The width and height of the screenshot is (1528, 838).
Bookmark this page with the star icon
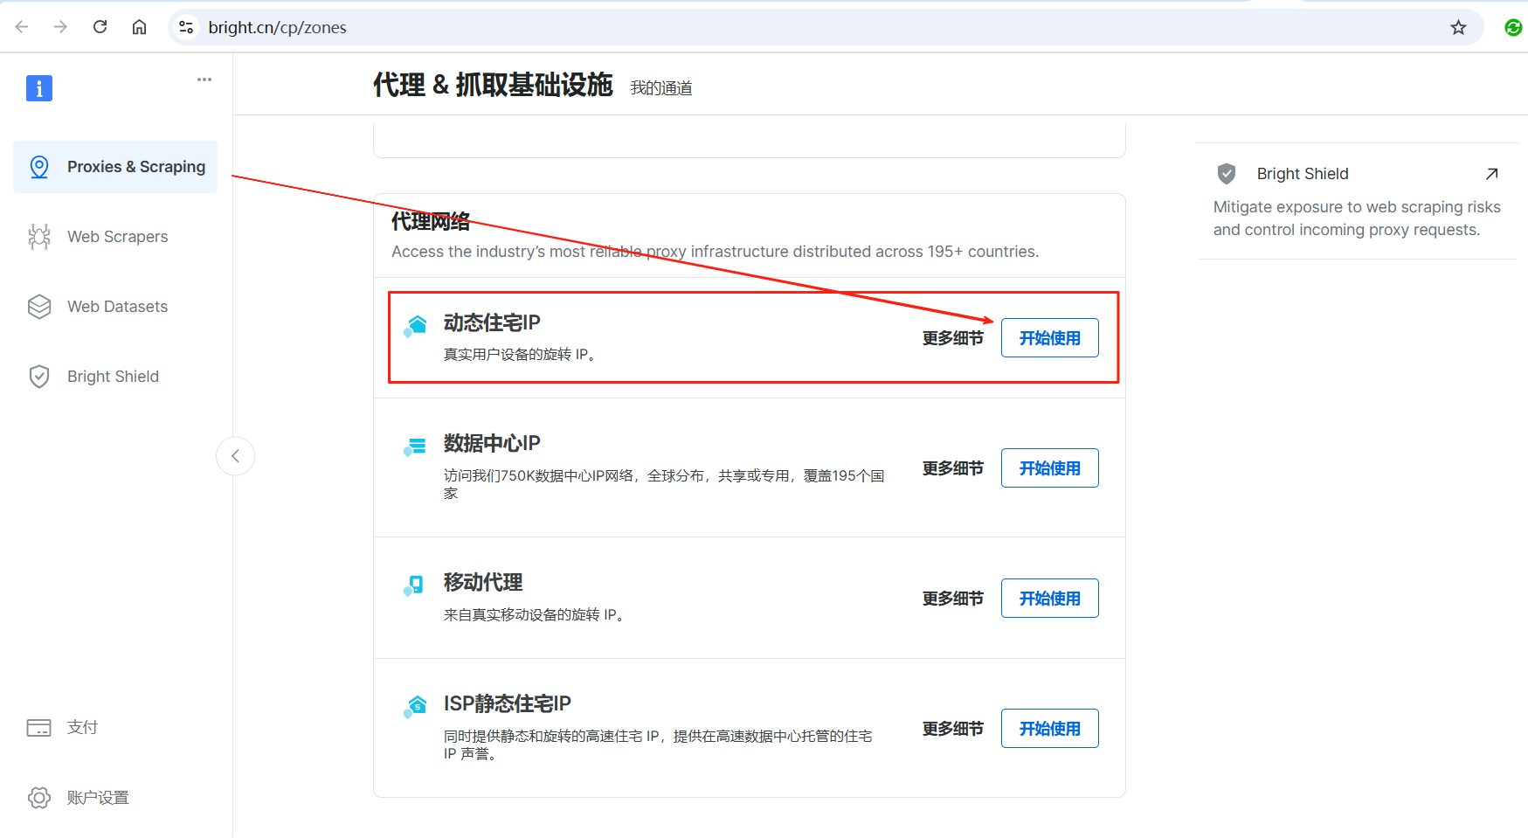click(x=1458, y=27)
